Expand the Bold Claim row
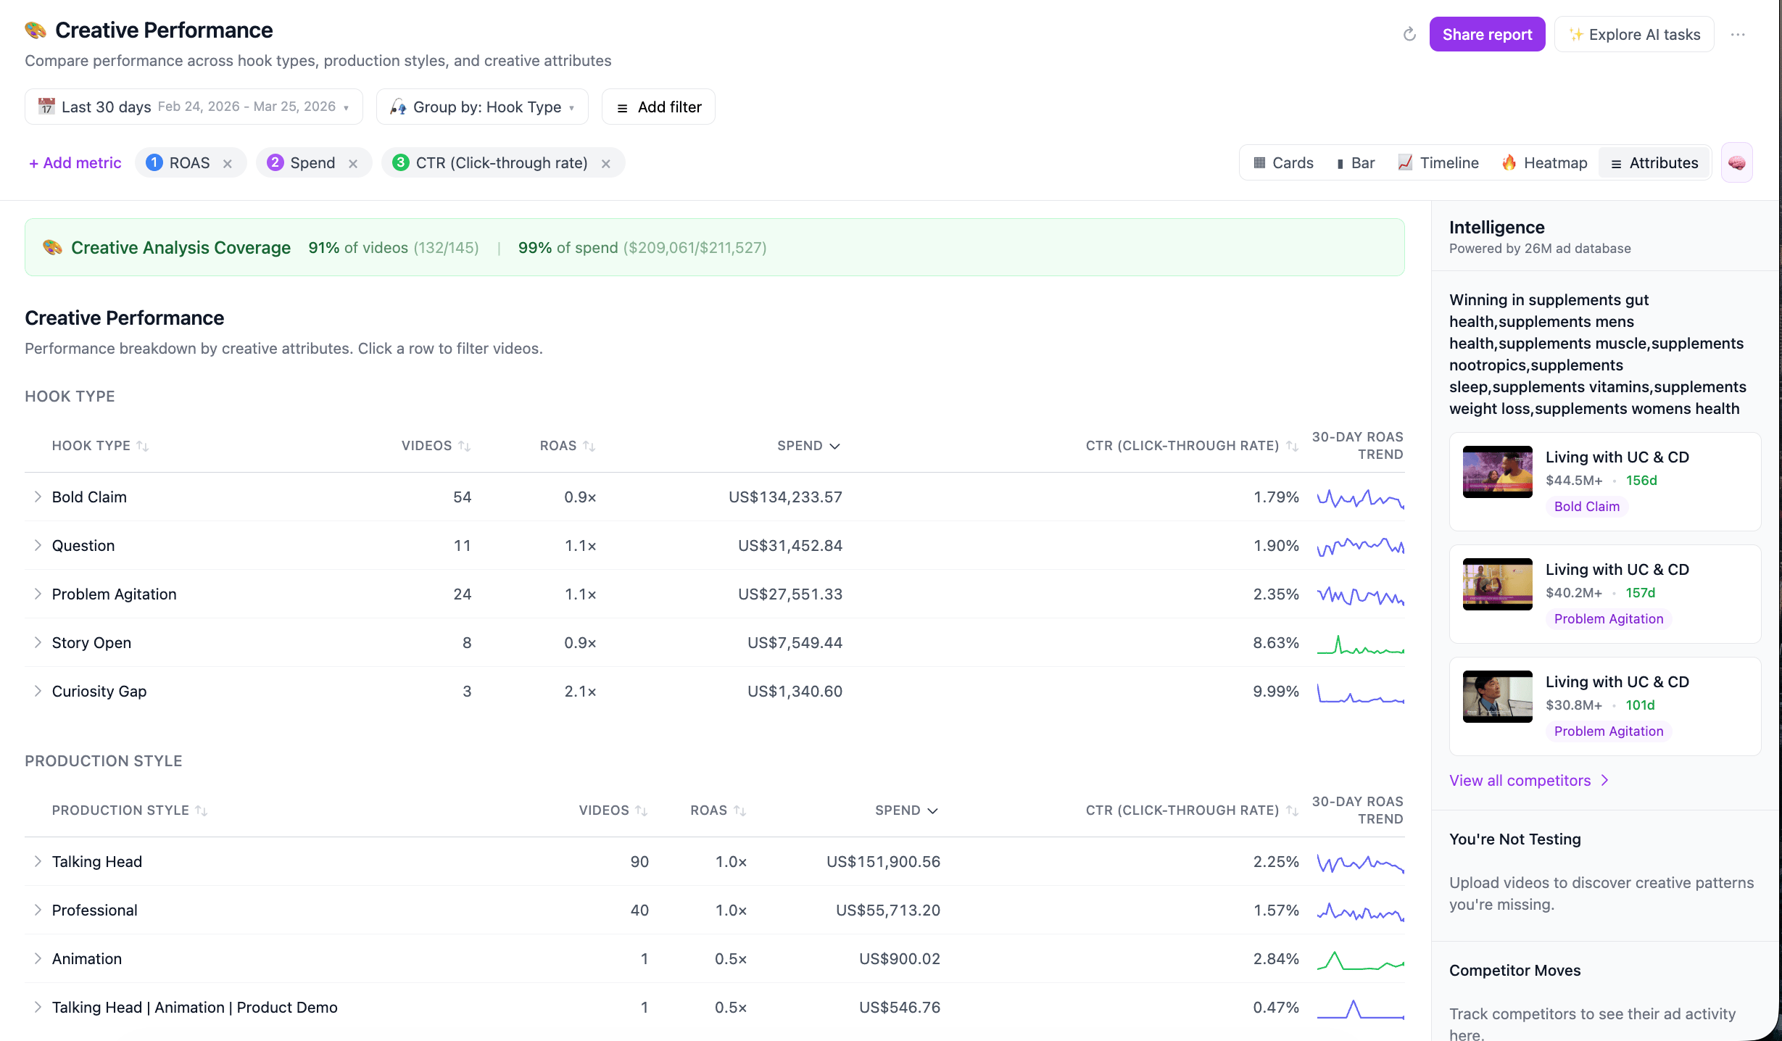1782x1041 pixels. 38,497
